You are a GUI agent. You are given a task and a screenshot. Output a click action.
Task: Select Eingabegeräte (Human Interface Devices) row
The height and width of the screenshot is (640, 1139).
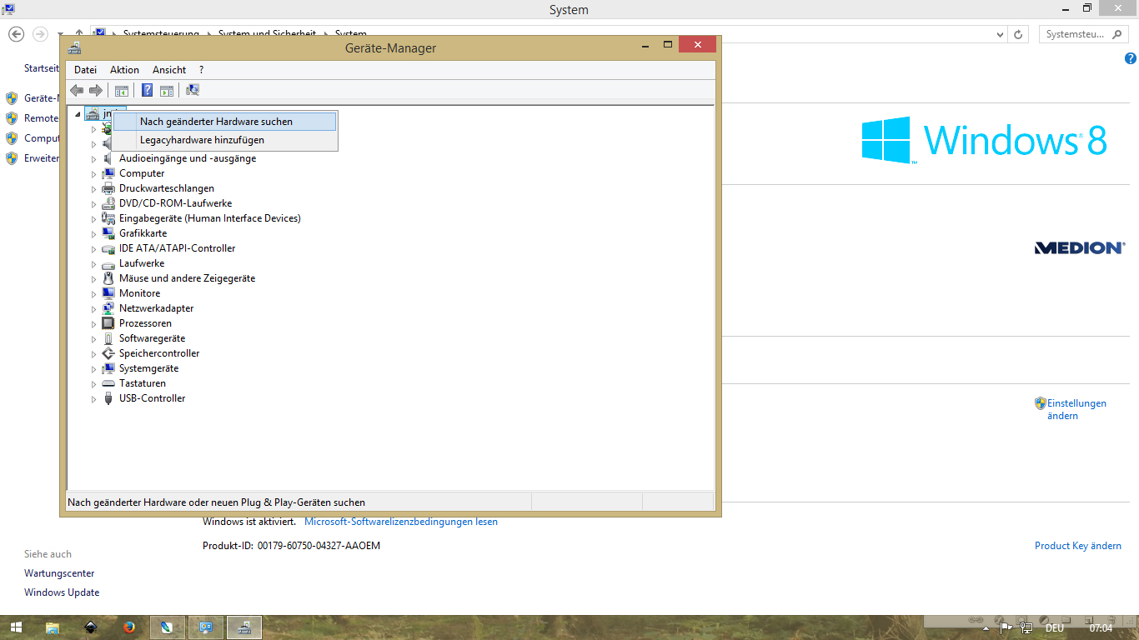point(209,218)
